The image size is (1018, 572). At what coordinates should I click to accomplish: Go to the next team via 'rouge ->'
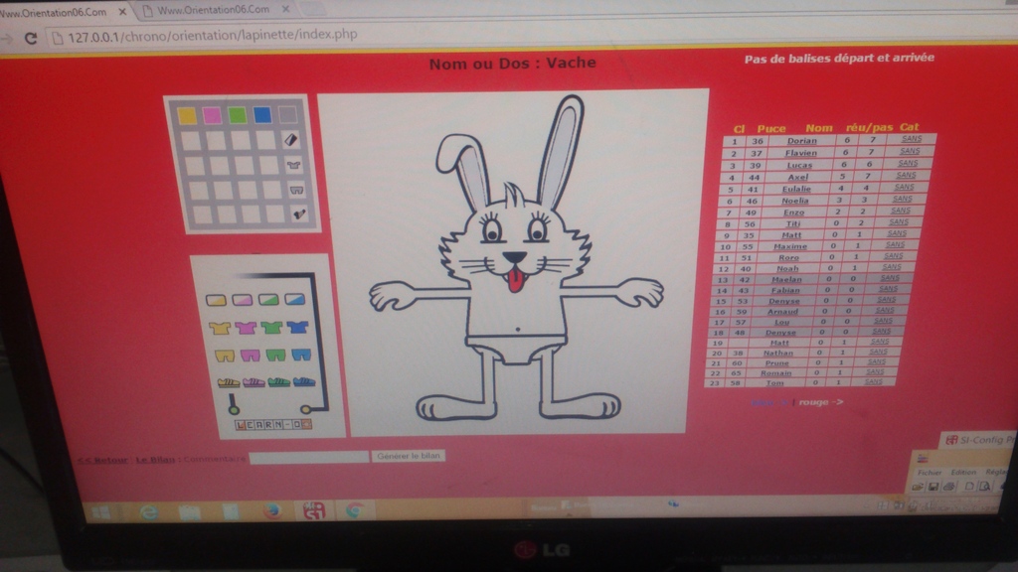(x=822, y=402)
